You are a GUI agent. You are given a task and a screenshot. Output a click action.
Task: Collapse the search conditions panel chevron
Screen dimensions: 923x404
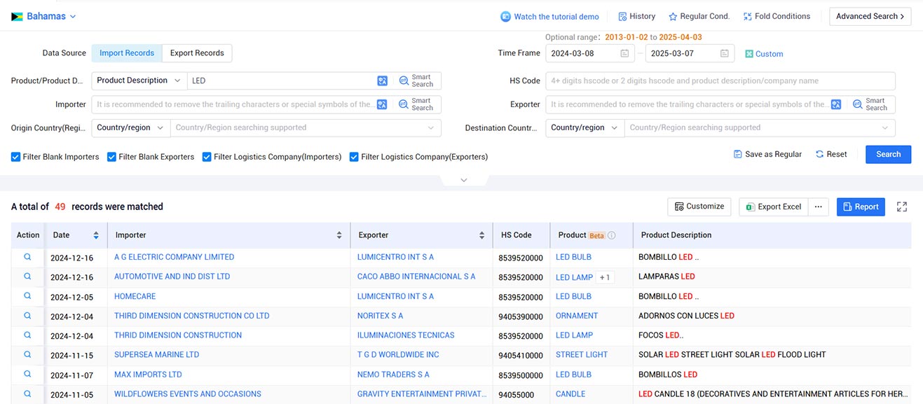tap(463, 181)
